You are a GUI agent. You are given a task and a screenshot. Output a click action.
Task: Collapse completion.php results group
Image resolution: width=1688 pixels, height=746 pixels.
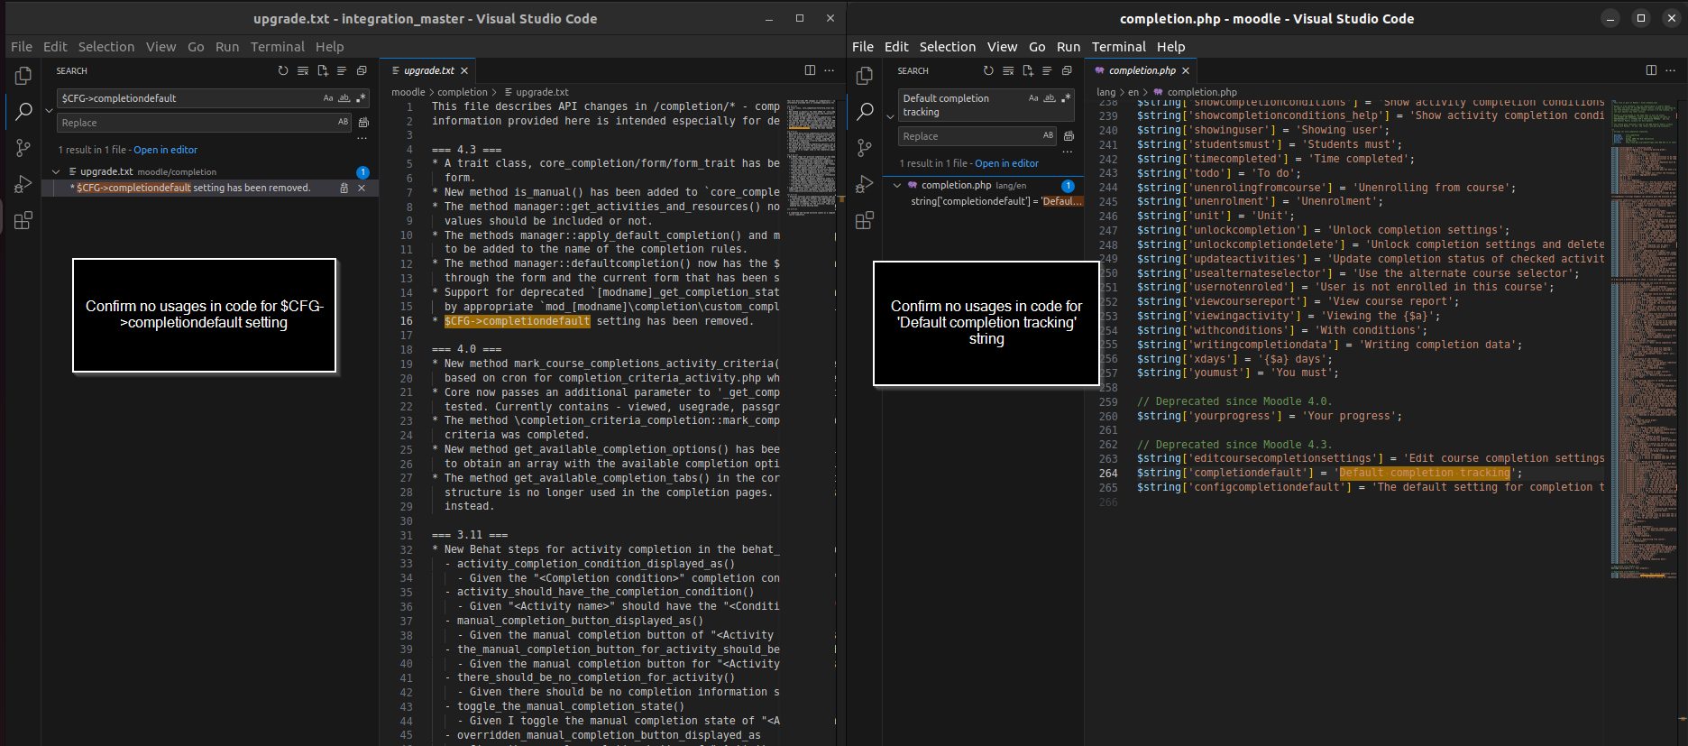897,185
